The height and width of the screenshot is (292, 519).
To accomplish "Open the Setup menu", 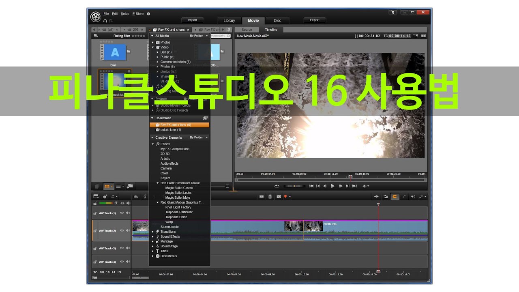I will pos(125,14).
